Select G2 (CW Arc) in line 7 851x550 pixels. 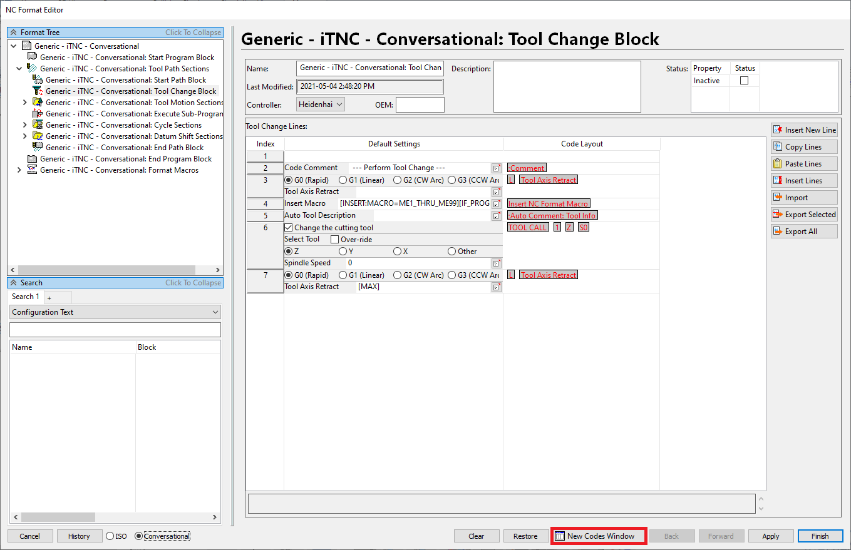pyautogui.click(x=398, y=275)
